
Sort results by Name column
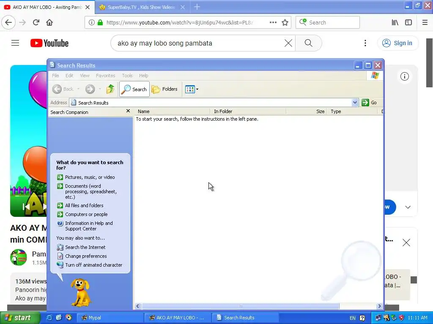pyautogui.click(x=173, y=111)
